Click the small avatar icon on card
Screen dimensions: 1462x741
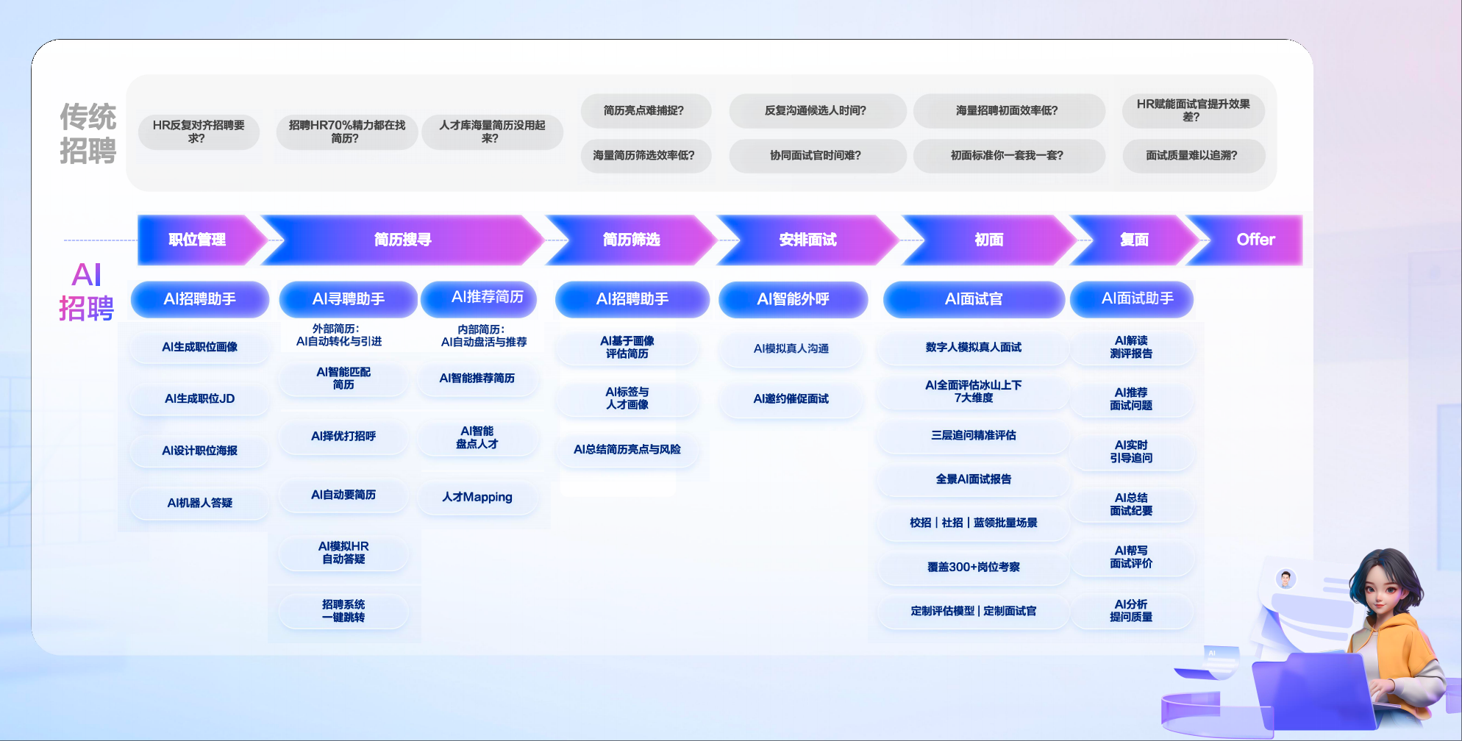pos(1286,579)
